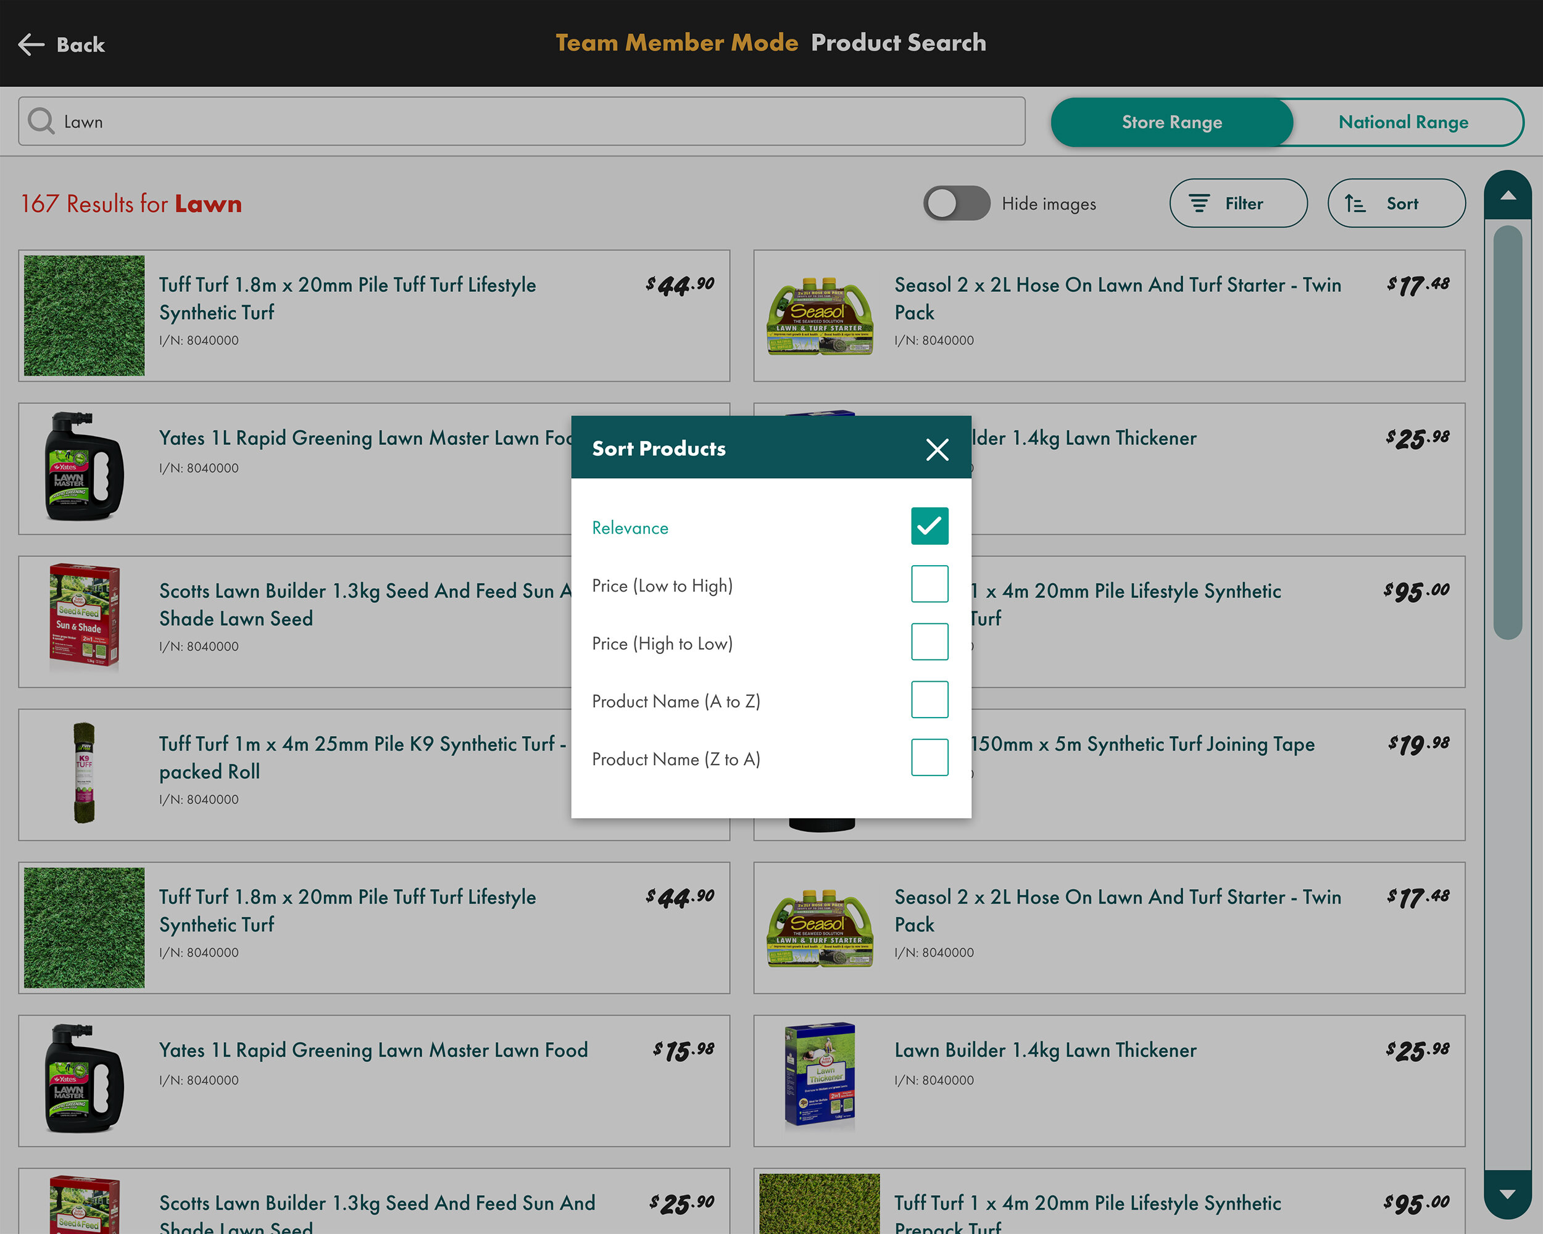The width and height of the screenshot is (1543, 1234).
Task: Uncheck the Relevance checkbox
Action: 930,526
